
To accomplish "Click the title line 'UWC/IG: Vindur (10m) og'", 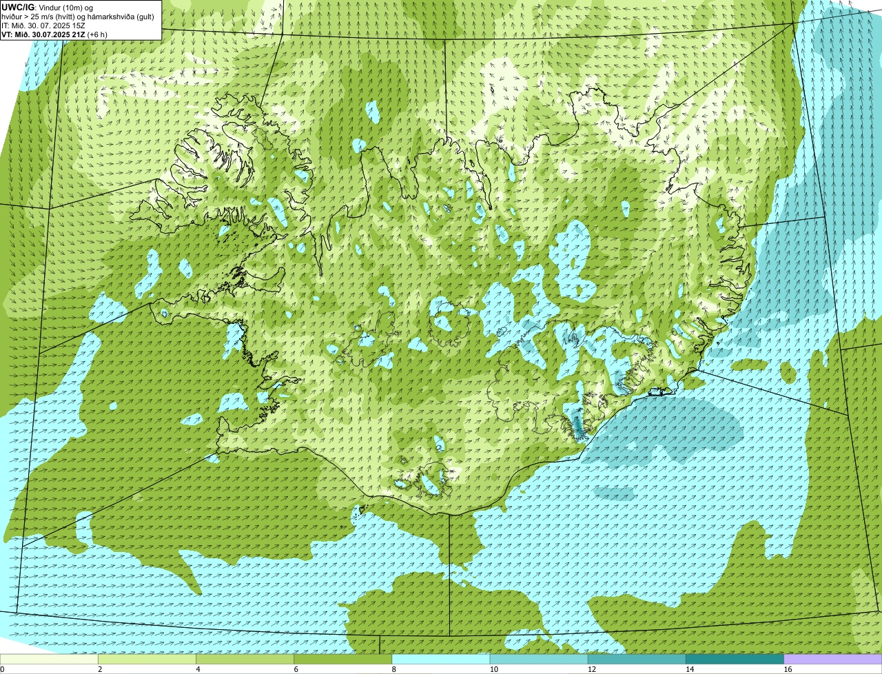I will pos(47,7).
